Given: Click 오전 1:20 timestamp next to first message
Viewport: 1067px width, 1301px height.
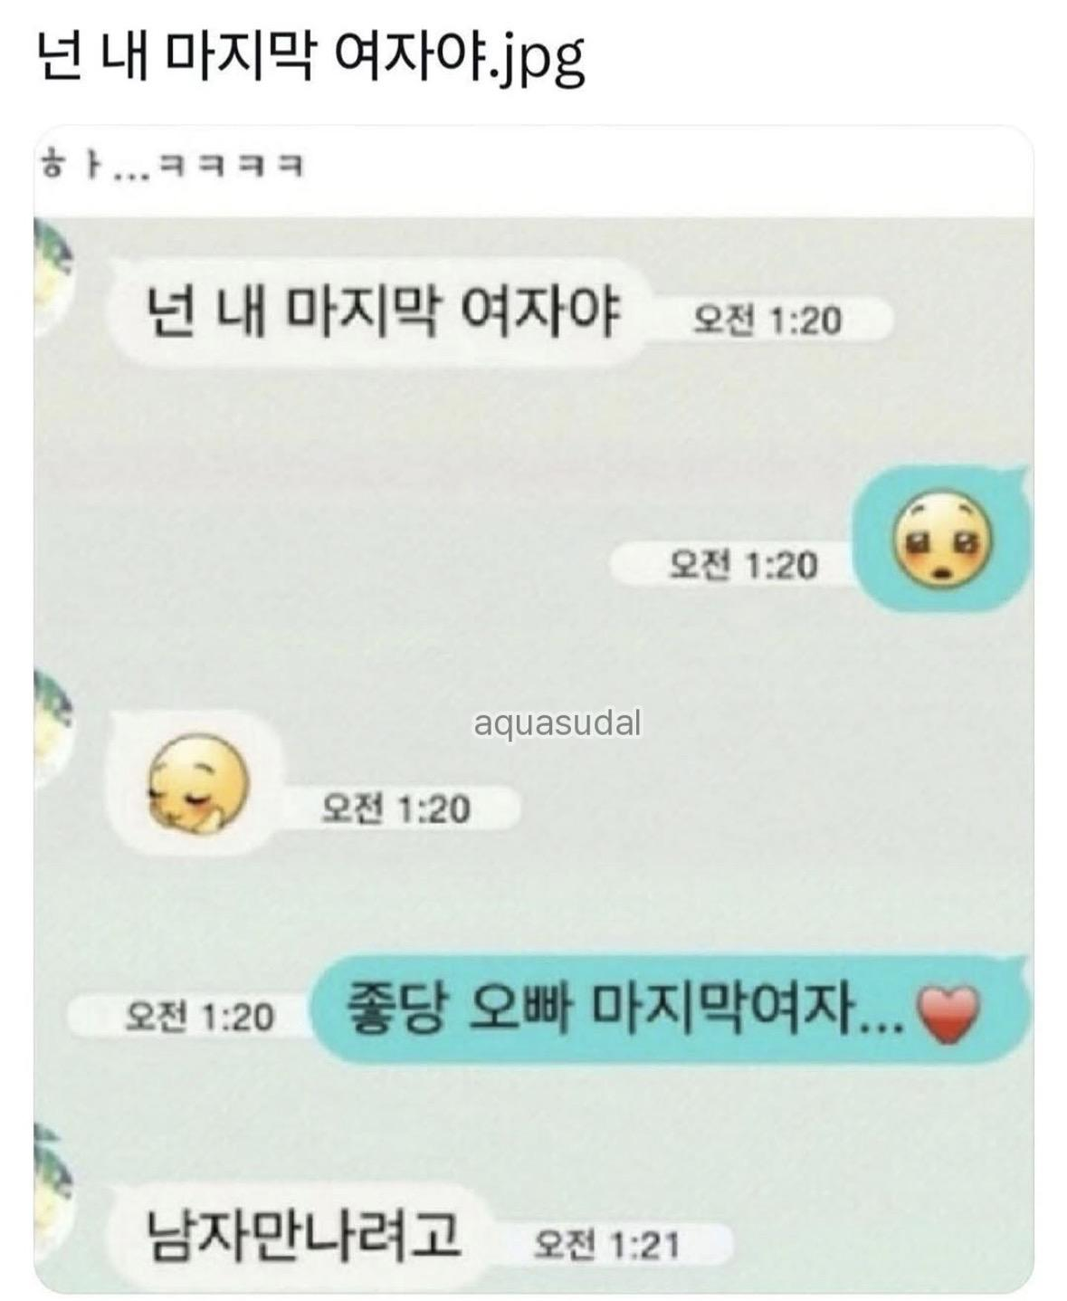Looking at the screenshot, I should tap(767, 320).
